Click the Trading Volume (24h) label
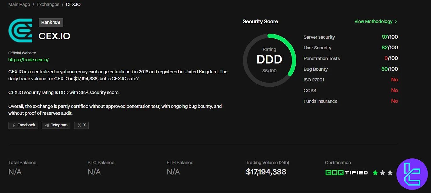The width and height of the screenshot is (431, 193). point(268,163)
